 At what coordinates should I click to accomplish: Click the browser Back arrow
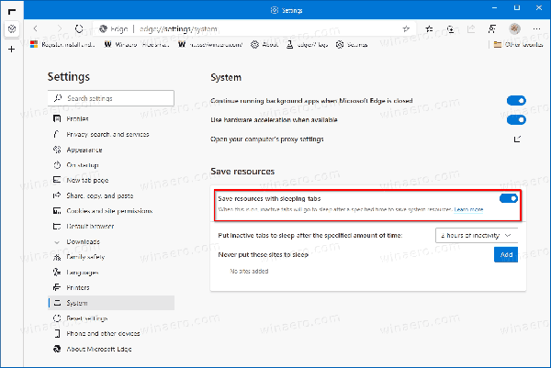[x=36, y=28]
